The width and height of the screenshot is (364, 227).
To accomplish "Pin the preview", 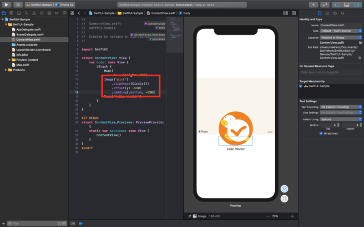I will [189, 216].
